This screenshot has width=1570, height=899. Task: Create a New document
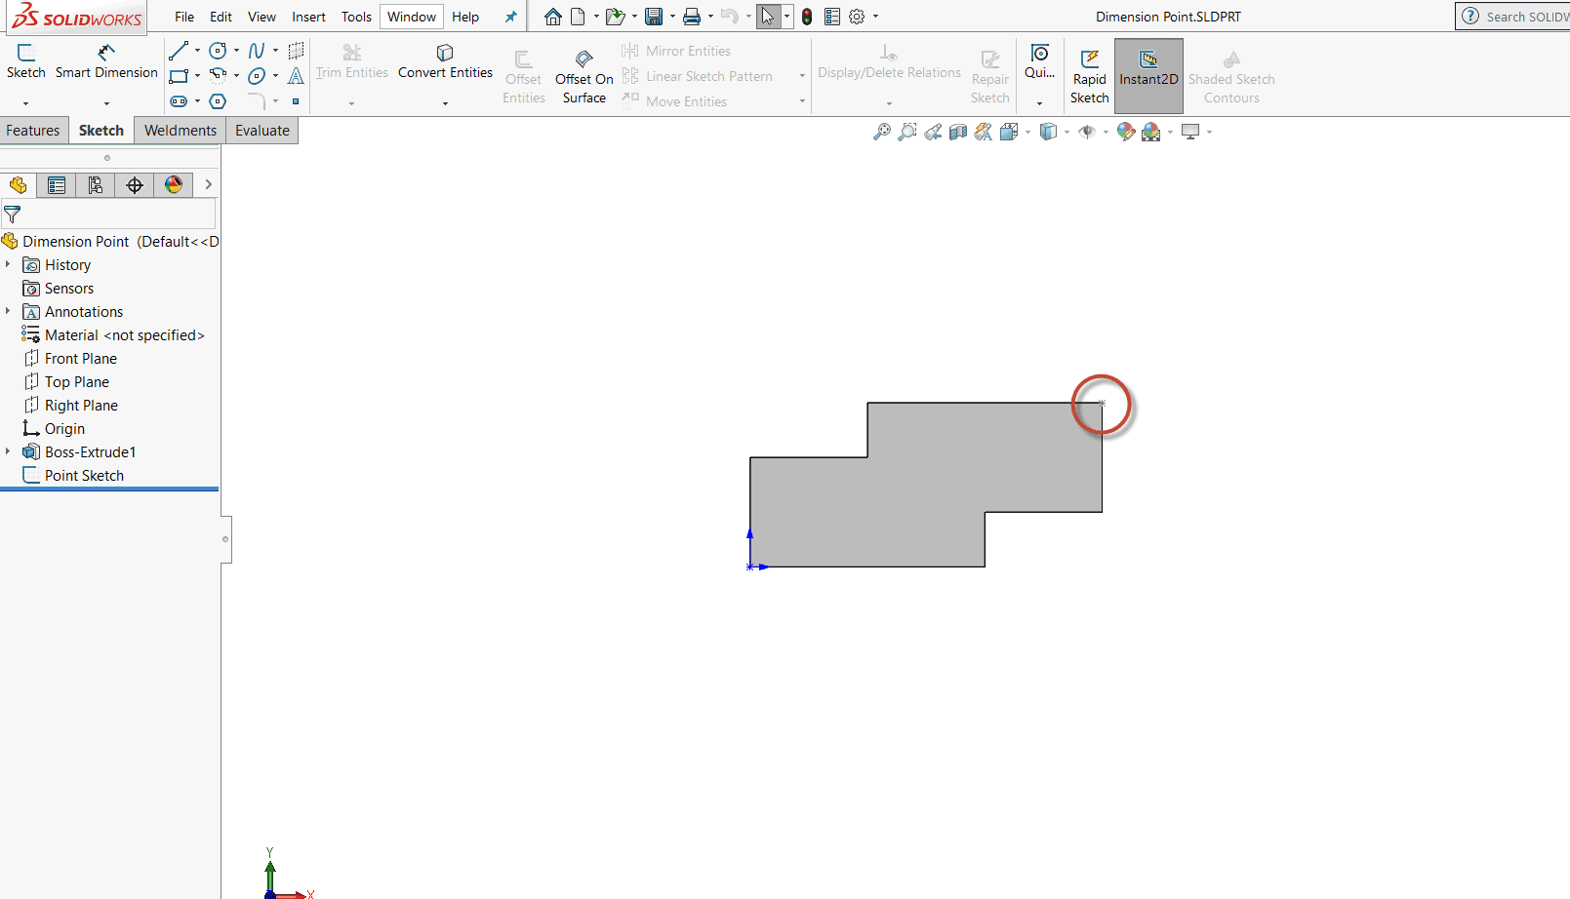[579, 17]
